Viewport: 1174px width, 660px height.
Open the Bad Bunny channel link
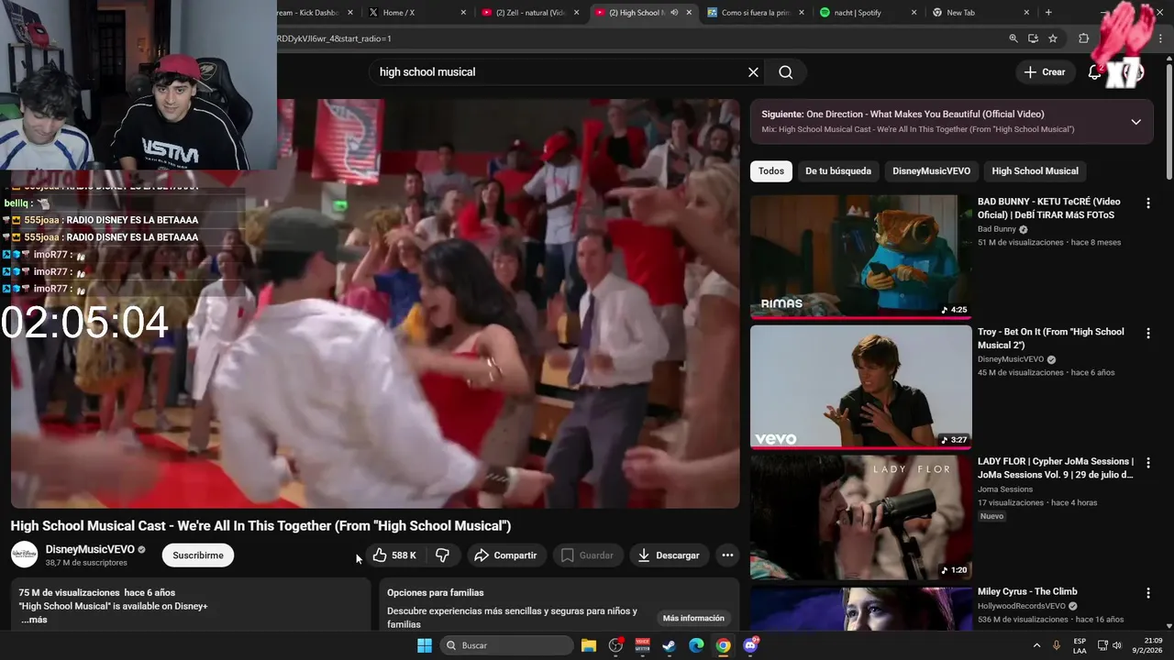point(997,229)
